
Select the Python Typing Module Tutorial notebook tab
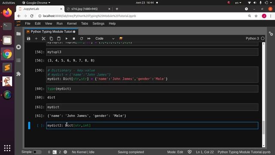coord(51,31)
